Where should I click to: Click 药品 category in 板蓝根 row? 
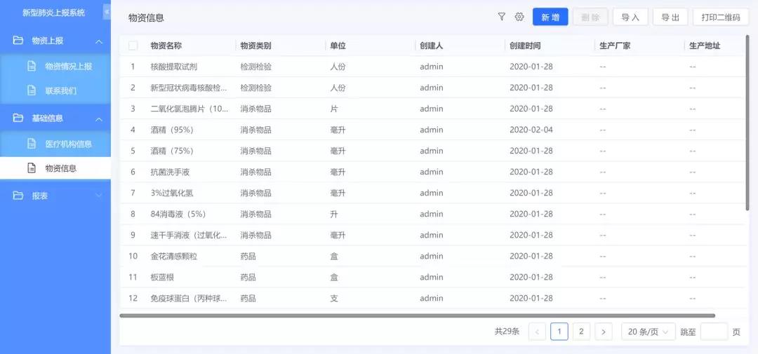[x=248, y=277]
